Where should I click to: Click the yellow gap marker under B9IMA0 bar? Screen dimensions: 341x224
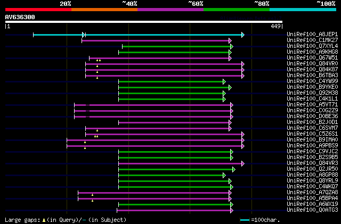tap(85, 142)
